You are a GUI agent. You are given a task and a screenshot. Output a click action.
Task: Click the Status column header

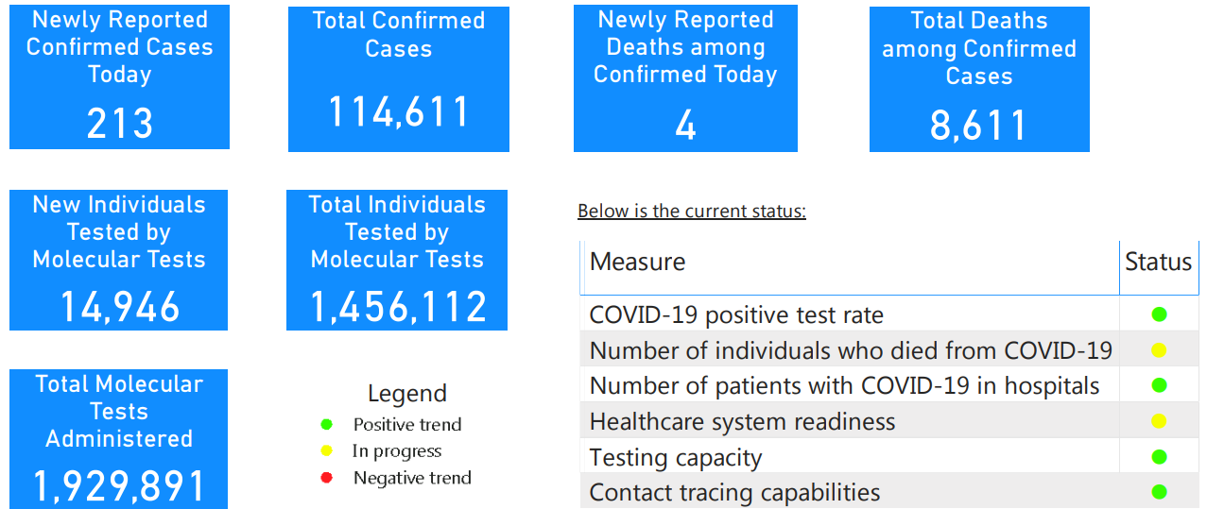(1158, 262)
